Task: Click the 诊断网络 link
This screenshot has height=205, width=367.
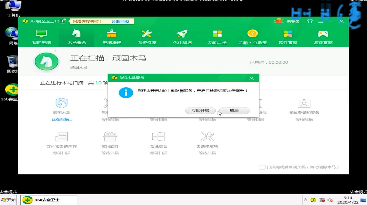Action: pyautogui.click(x=120, y=21)
